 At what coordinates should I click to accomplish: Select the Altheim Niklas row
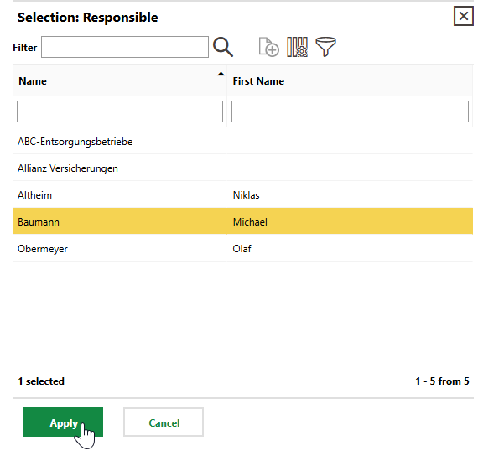(242, 195)
